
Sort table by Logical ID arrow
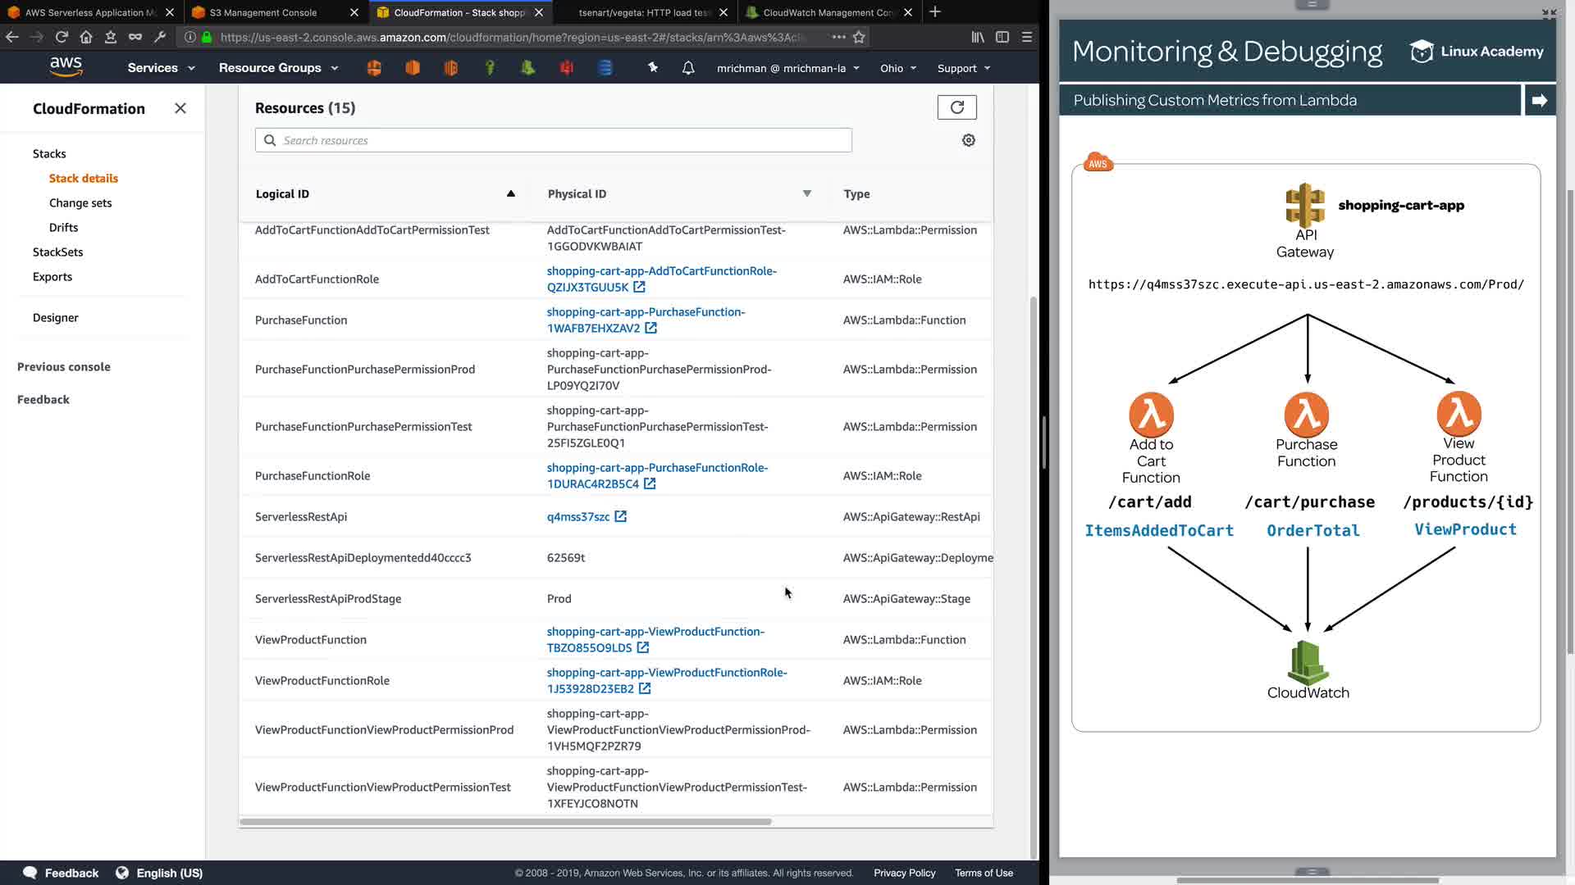coord(510,194)
